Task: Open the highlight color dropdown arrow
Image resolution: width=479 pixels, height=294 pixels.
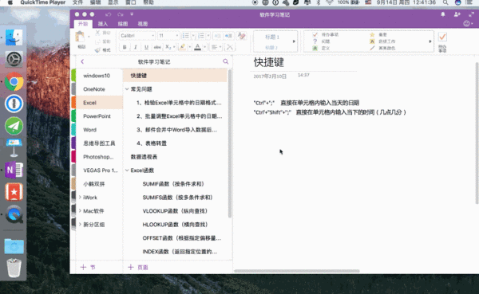Action: [x=189, y=47]
